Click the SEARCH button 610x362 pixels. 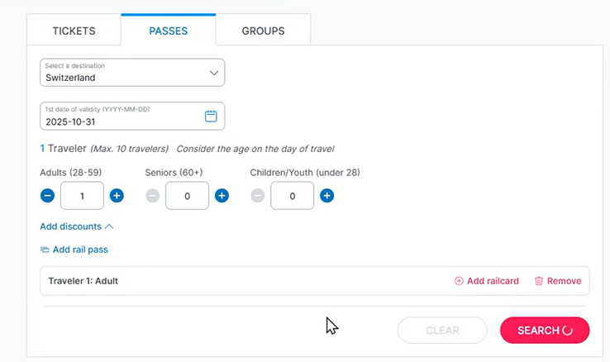click(545, 330)
